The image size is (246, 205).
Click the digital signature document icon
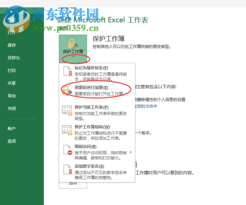[x=68, y=169]
